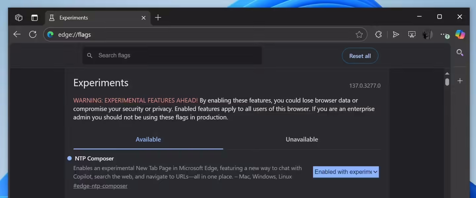Click the sidebar search magnifier icon
Image resolution: width=476 pixels, height=198 pixels.
[x=460, y=53]
